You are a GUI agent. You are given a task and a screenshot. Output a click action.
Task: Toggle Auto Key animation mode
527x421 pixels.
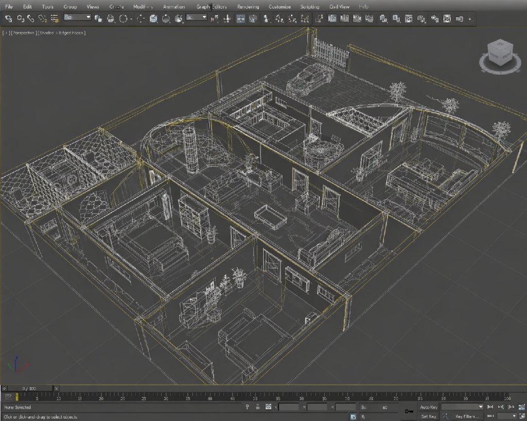click(429, 407)
